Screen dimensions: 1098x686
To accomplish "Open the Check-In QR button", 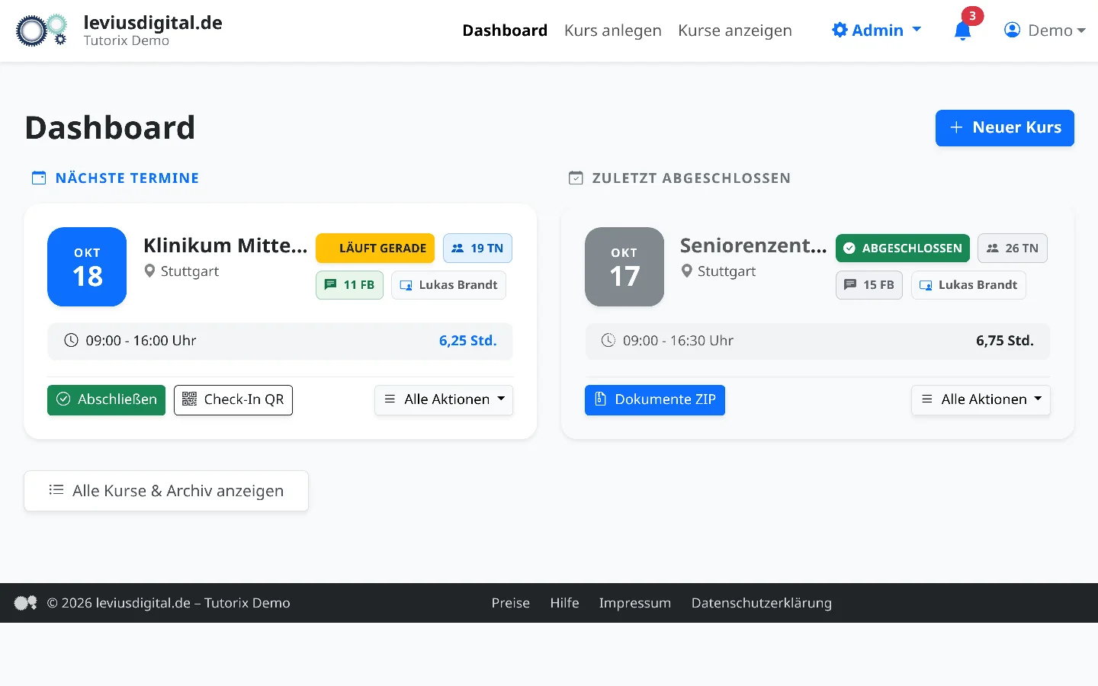I will [233, 400].
